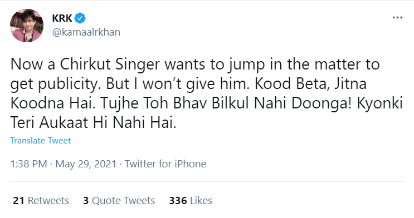Visit the @kamaalrkhan handle
The height and width of the screenshot is (218, 414).
(x=86, y=32)
